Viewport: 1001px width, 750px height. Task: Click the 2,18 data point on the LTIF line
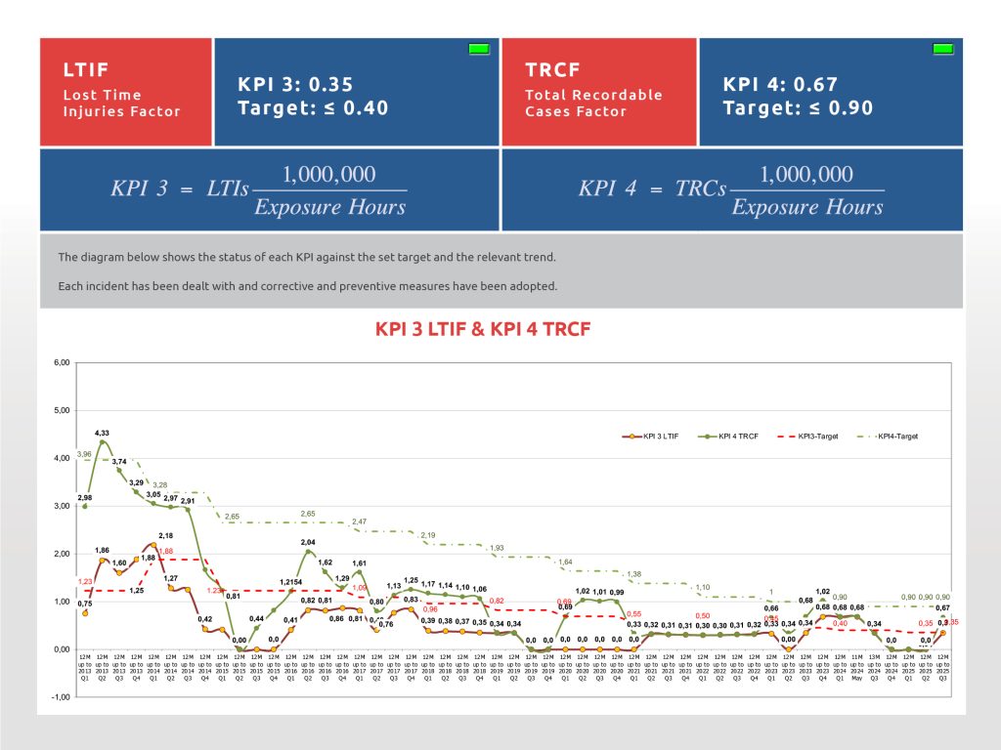click(152, 545)
